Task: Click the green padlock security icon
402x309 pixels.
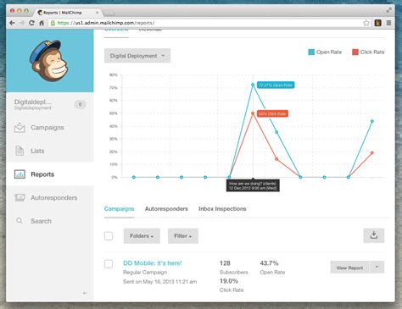Action: click(x=53, y=23)
